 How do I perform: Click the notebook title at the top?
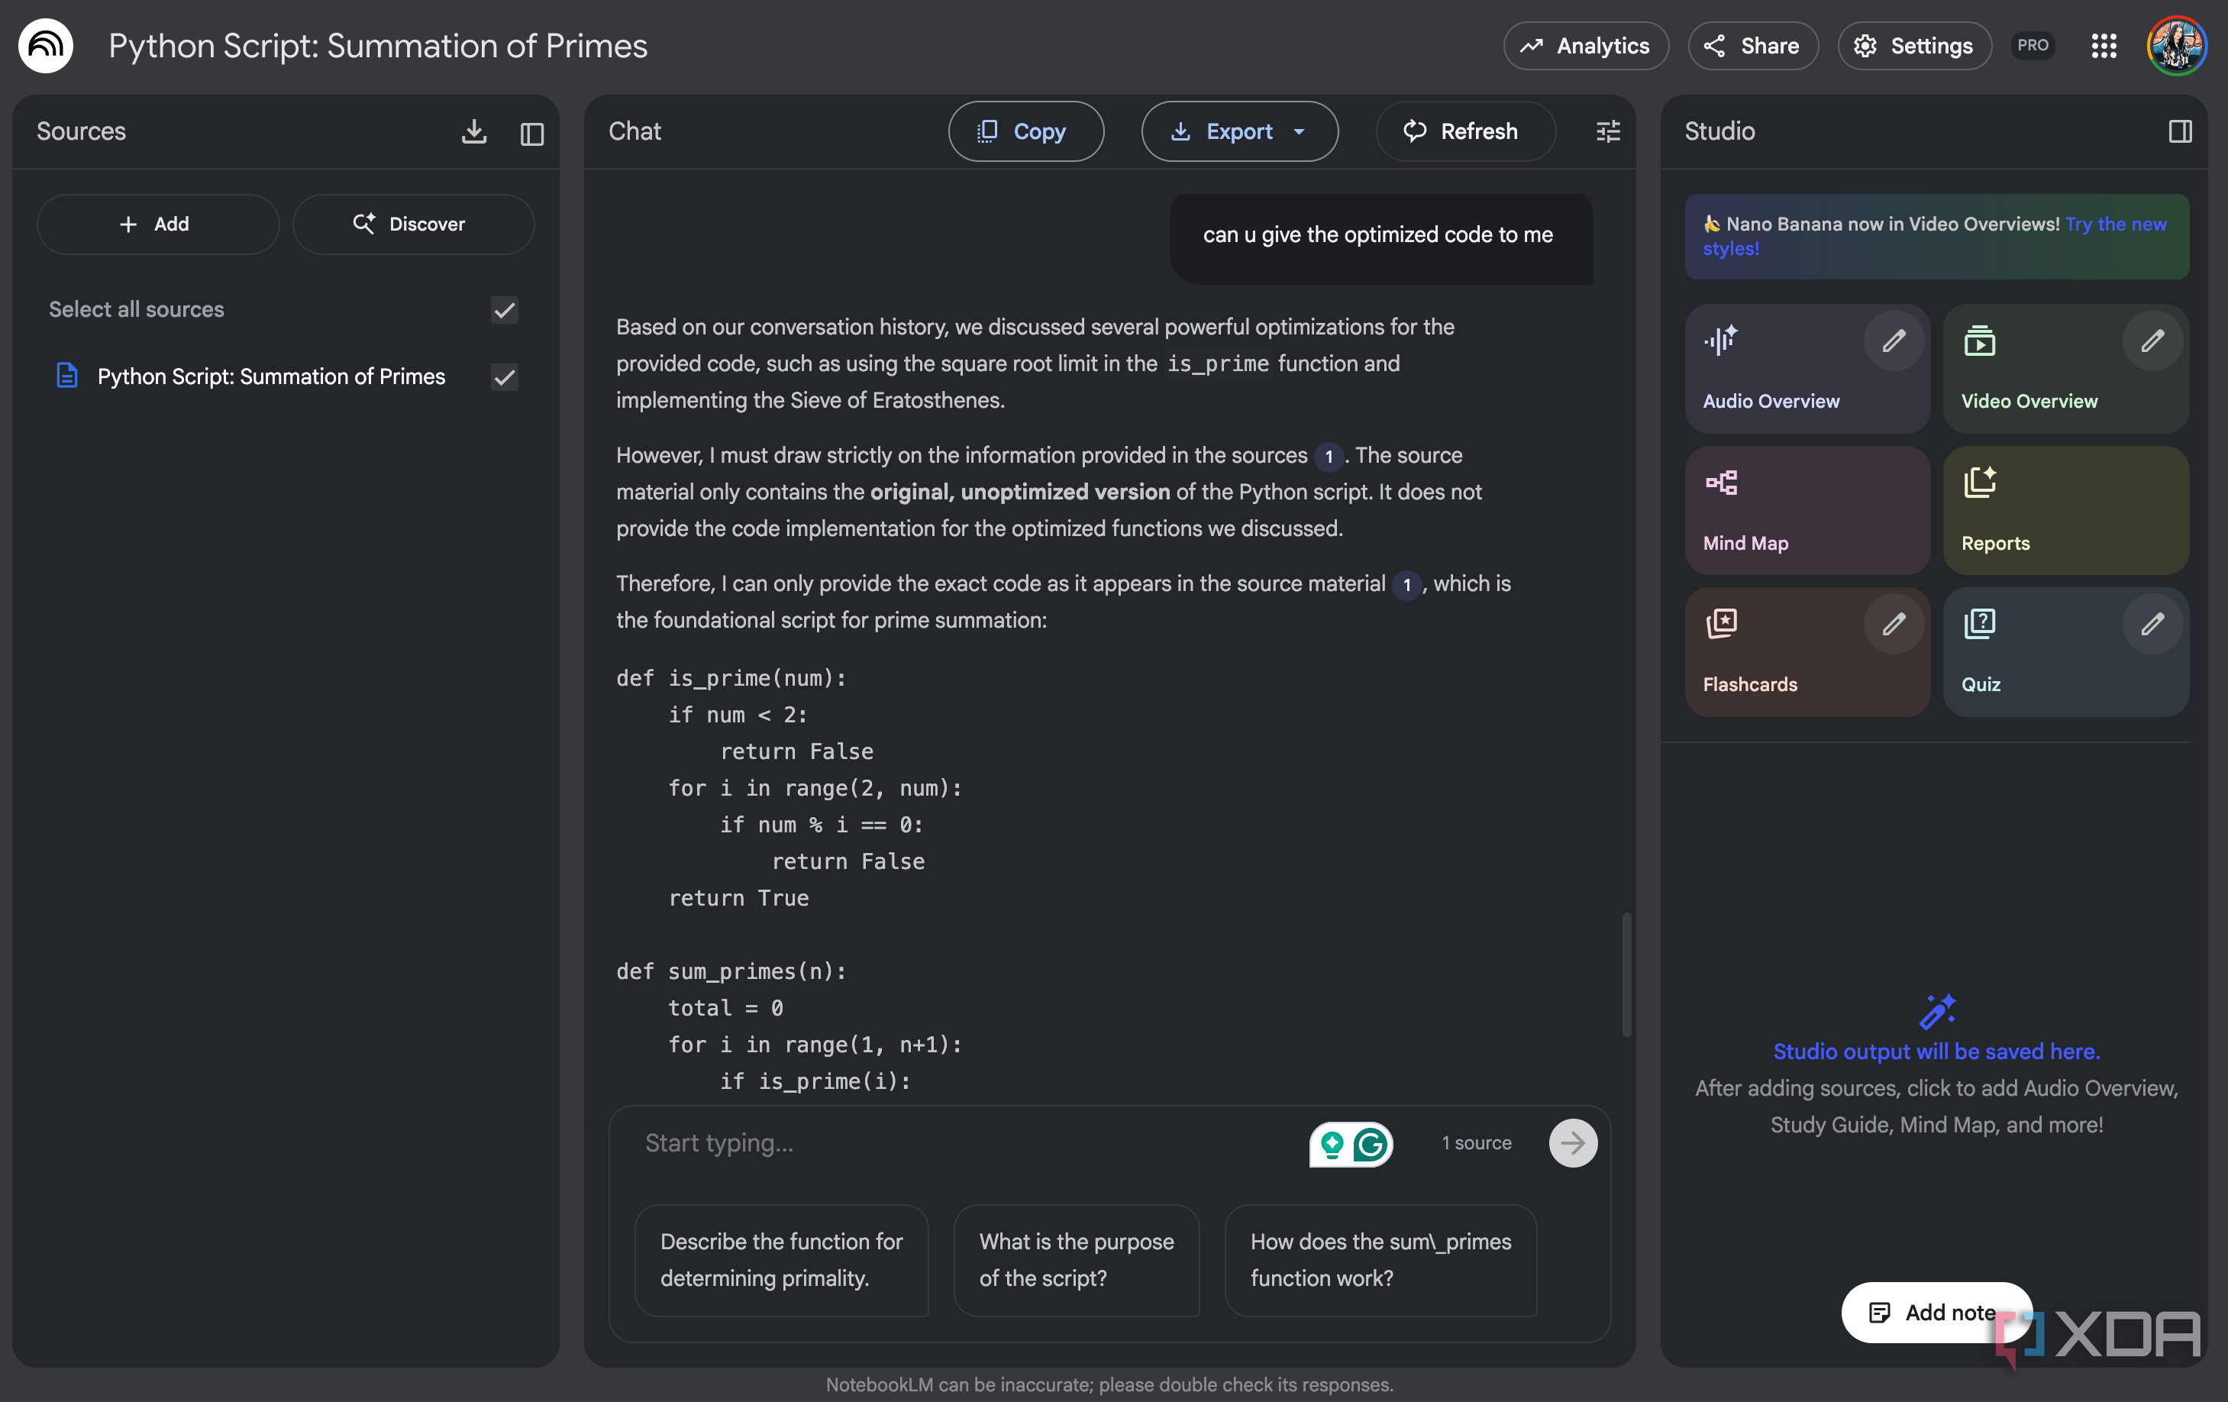377,45
